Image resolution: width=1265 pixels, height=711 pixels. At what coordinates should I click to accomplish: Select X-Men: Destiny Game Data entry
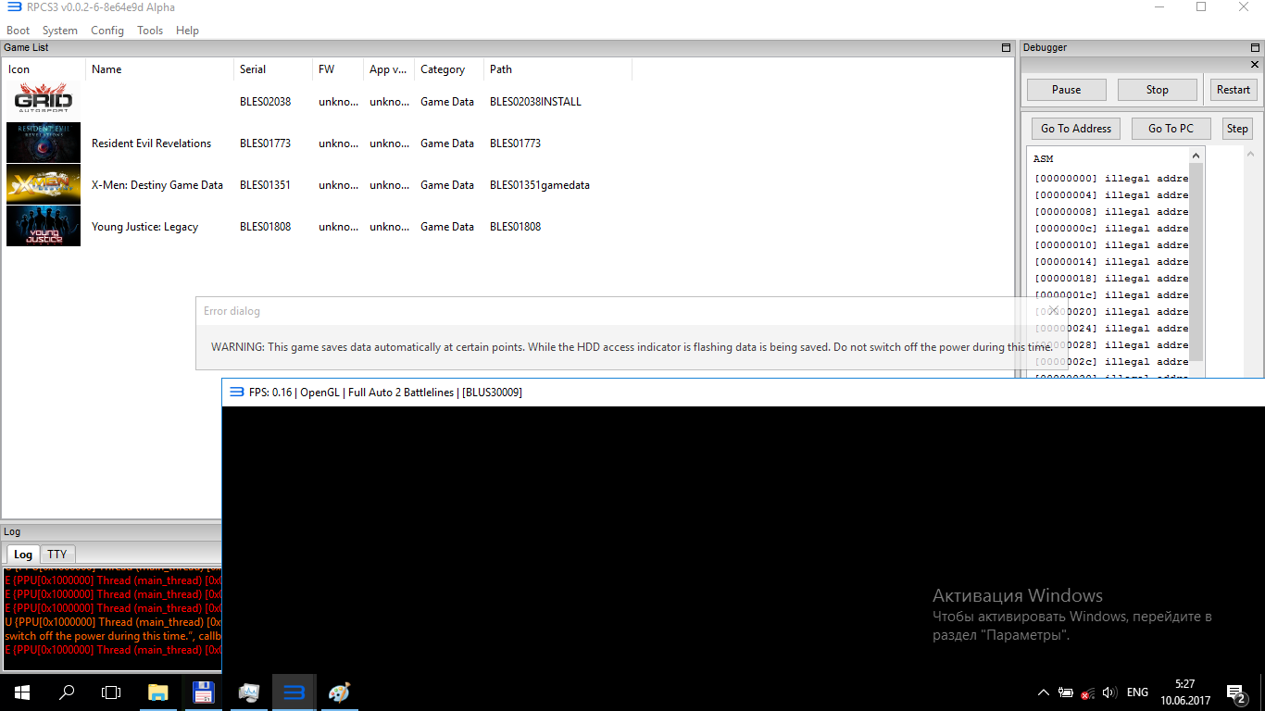click(x=157, y=185)
